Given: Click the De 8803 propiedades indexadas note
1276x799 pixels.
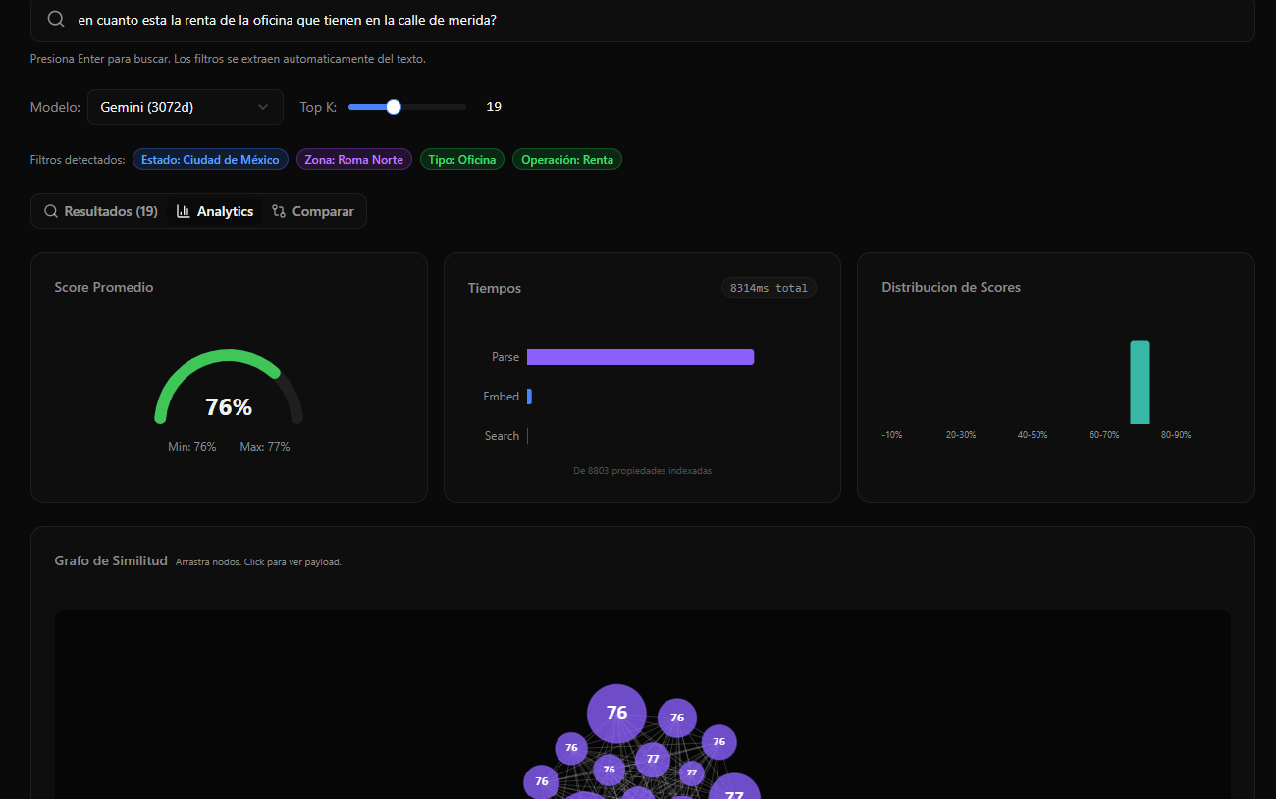Looking at the screenshot, I should click(643, 471).
